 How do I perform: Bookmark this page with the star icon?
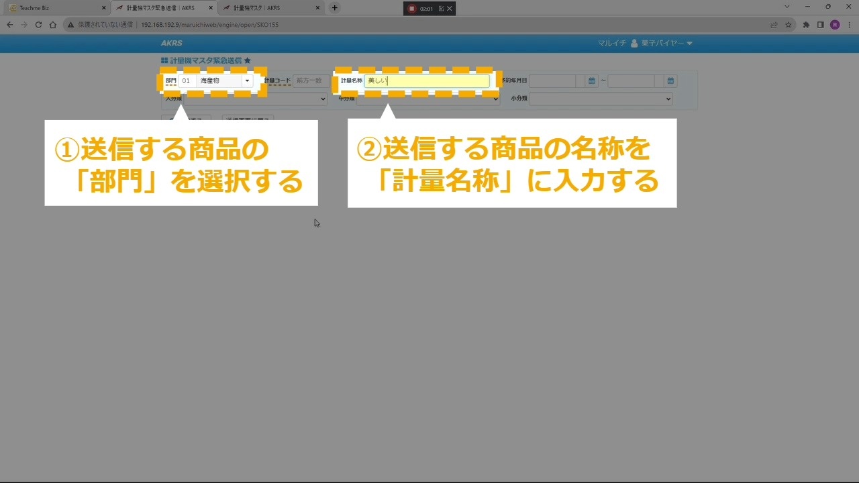(789, 25)
